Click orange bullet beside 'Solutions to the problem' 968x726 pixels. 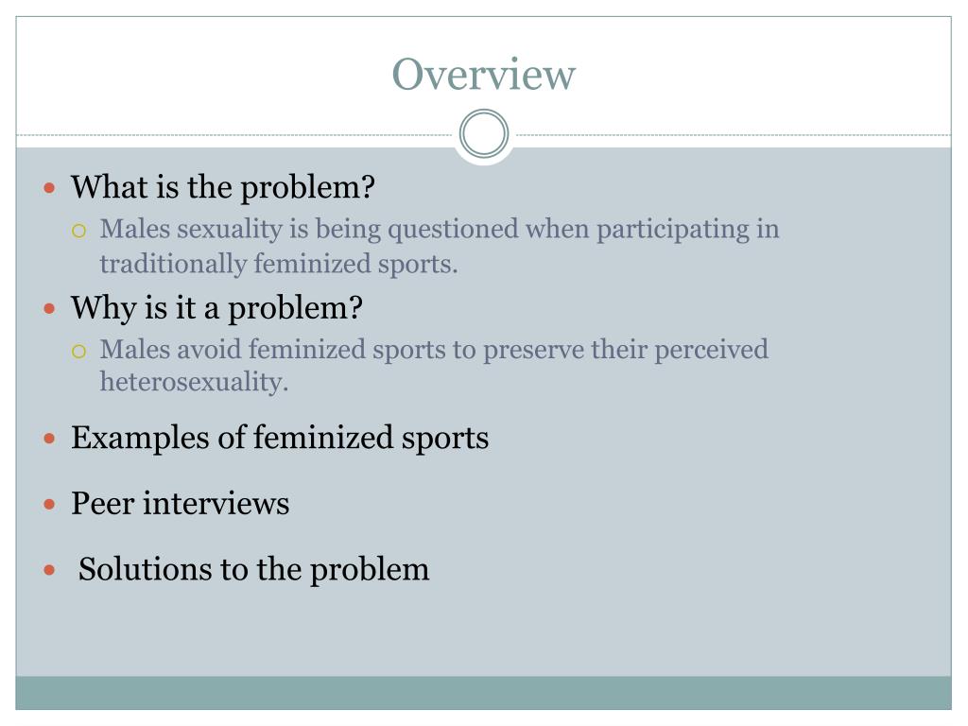[50, 570]
